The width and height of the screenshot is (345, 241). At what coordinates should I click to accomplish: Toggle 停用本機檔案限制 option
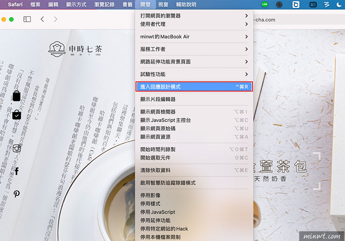[x=194, y=237]
